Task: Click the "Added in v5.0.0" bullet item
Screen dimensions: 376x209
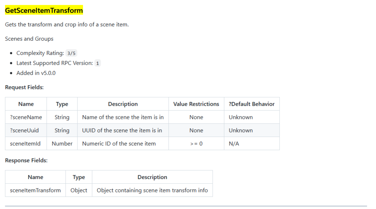Action: click(36, 73)
